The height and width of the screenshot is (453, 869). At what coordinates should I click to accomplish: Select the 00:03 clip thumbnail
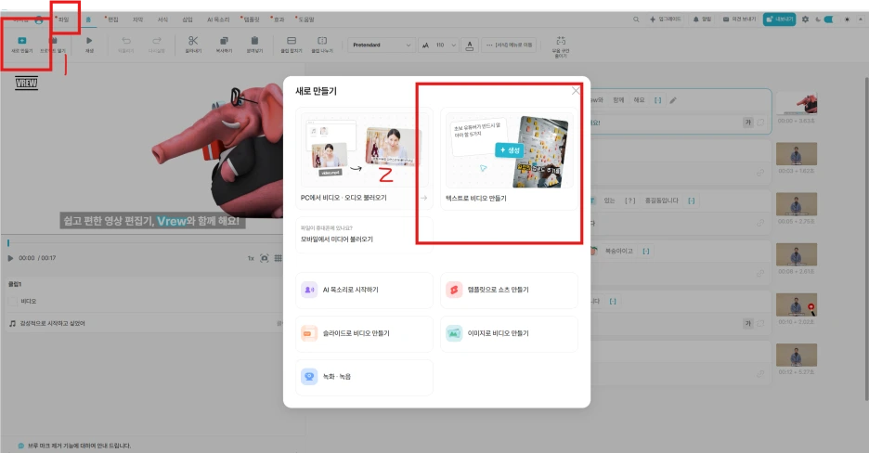797,154
